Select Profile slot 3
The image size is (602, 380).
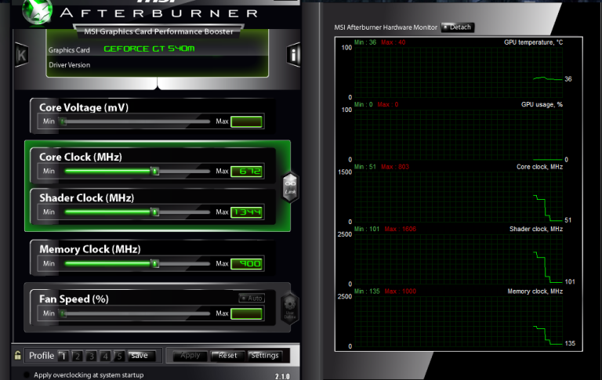coord(92,356)
